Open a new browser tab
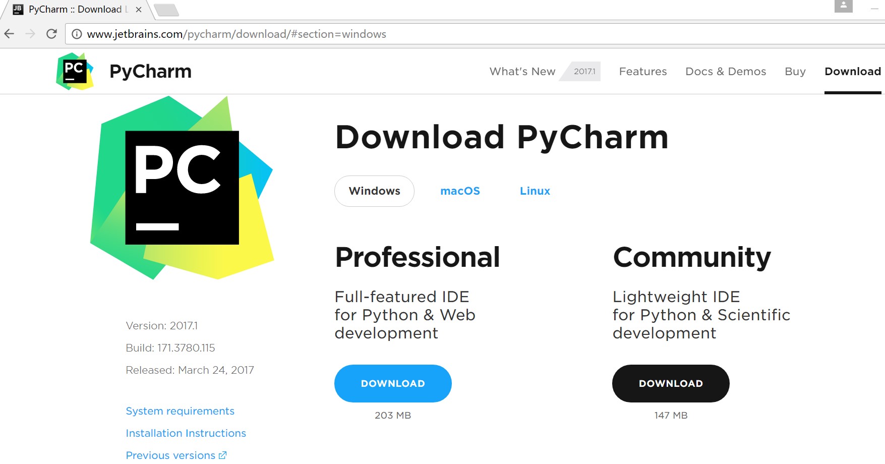The image size is (885, 464). (x=166, y=10)
